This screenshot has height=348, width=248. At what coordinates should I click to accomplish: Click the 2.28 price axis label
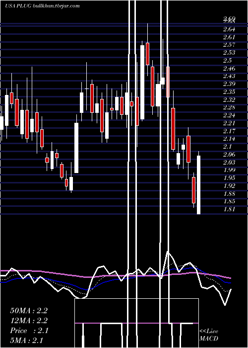tap(229, 108)
